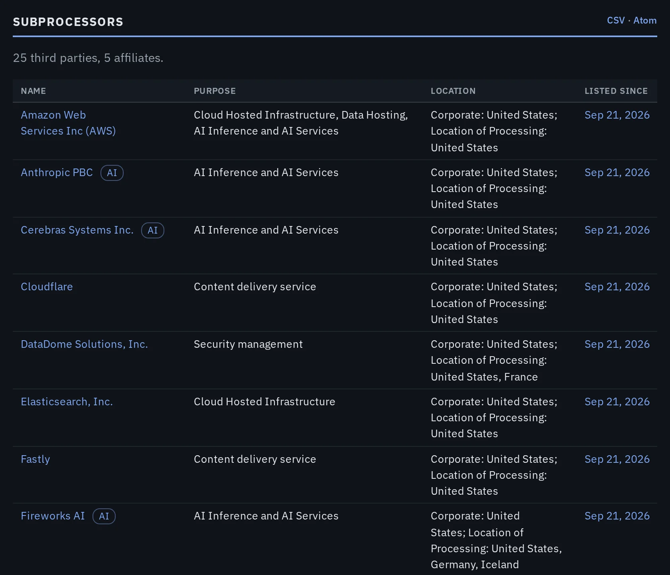Click the LISTED SINCE column header
The height and width of the screenshot is (575, 670).
point(616,91)
